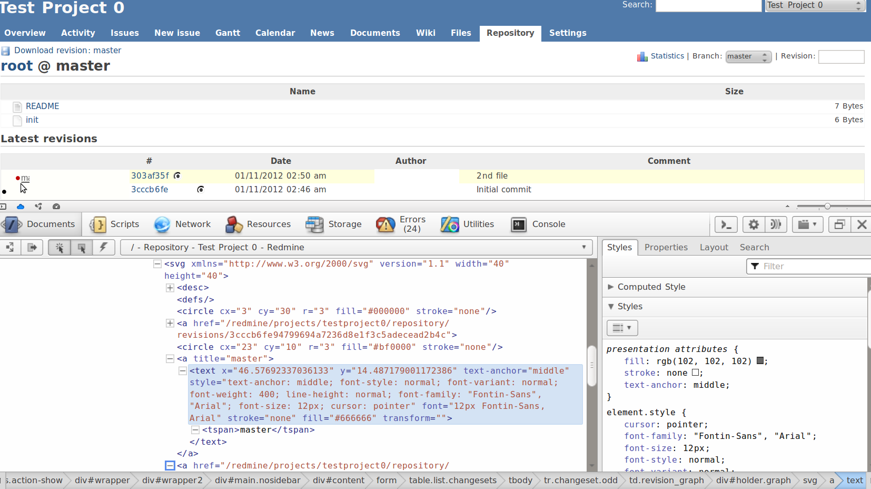Open the Statistics link
Viewport: 871px width, 489px height.
point(667,56)
